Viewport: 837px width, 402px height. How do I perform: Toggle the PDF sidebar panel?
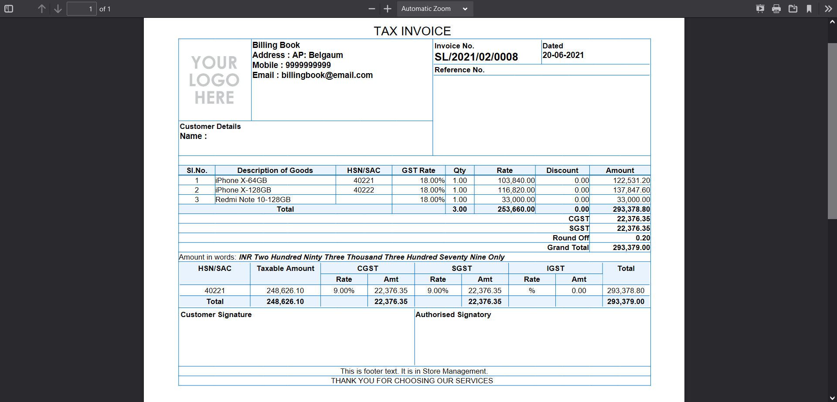click(x=9, y=9)
